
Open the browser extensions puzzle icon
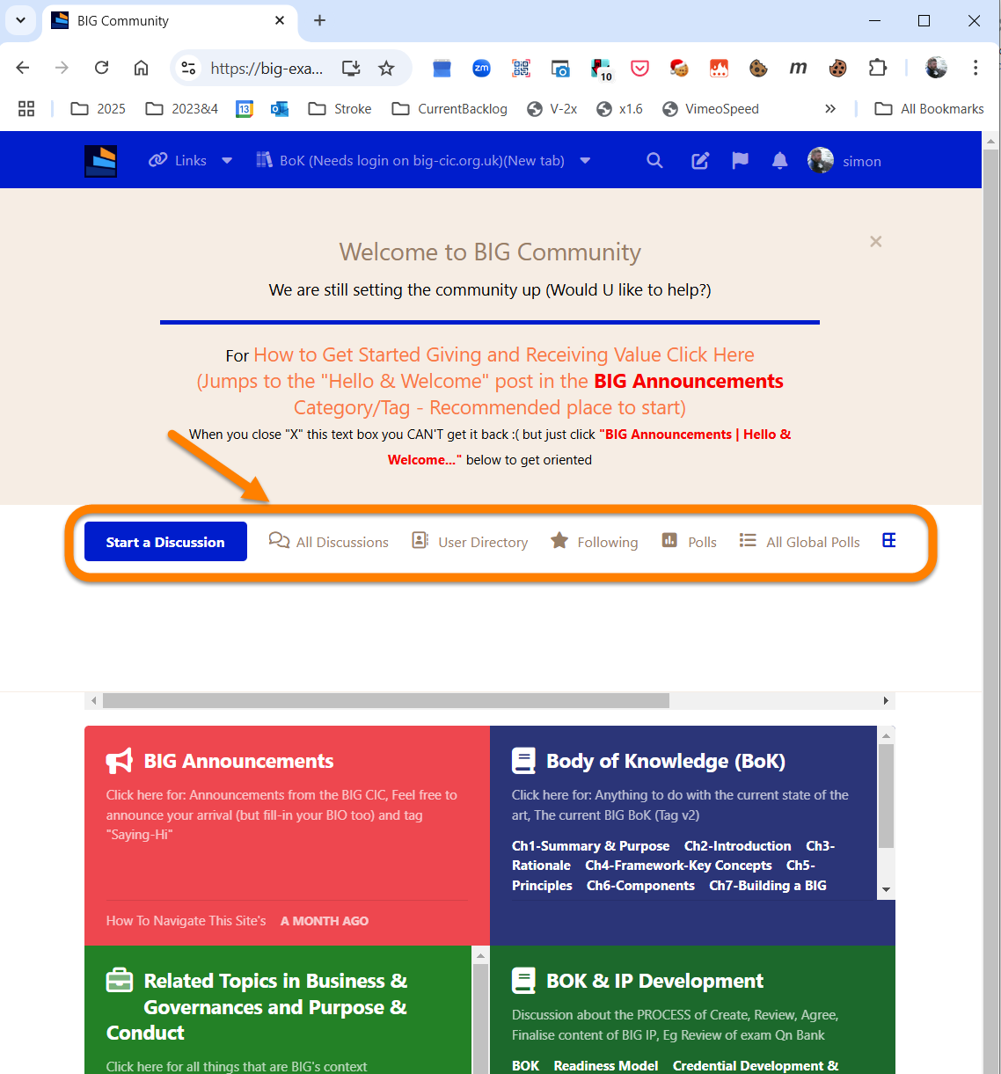coord(877,69)
